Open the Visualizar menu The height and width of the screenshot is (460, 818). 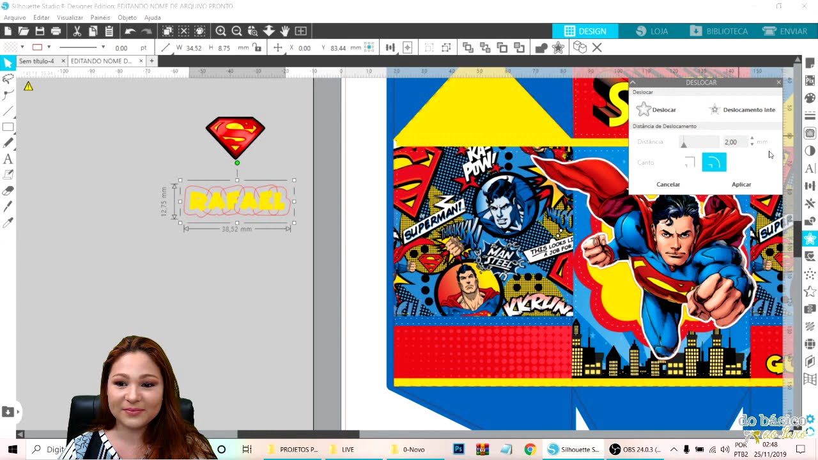pyautogui.click(x=70, y=18)
